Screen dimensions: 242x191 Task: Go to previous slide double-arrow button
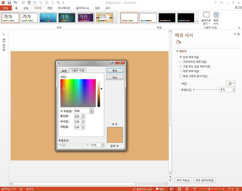pos(170,177)
